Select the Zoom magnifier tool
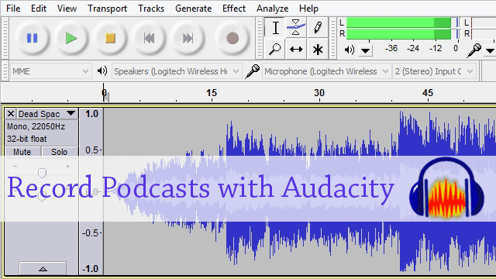The image size is (496, 279). point(275,49)
